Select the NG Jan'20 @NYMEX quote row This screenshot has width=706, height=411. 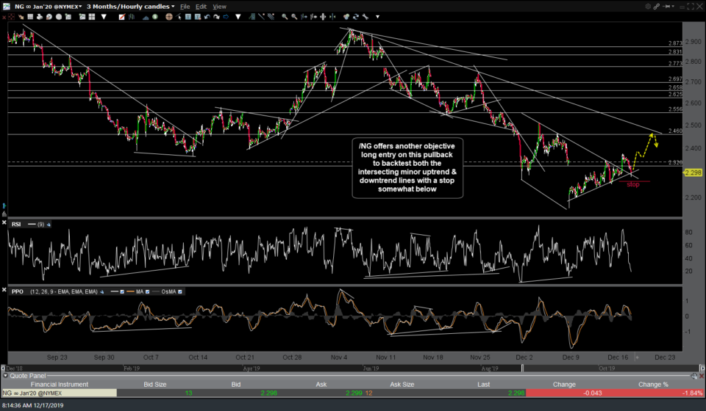pos(57,393)
